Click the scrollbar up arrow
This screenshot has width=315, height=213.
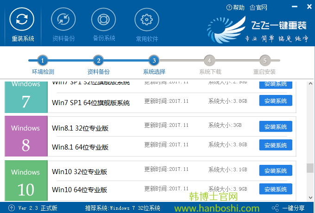tap(310, 83)
